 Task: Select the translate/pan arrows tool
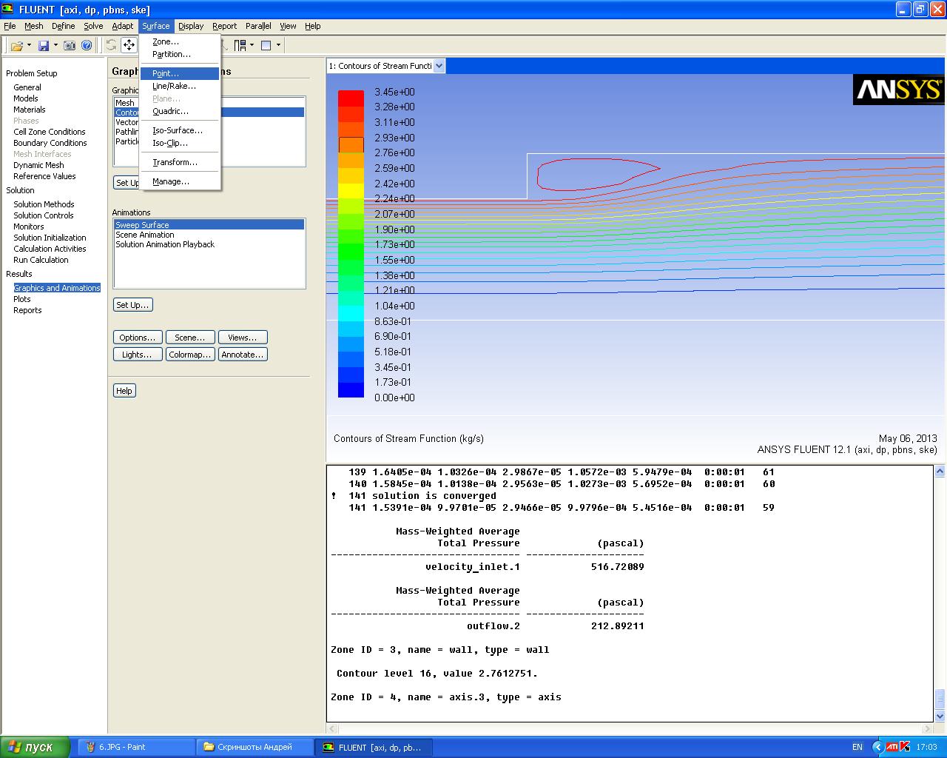pyautogui.click(x=129, y=45)
